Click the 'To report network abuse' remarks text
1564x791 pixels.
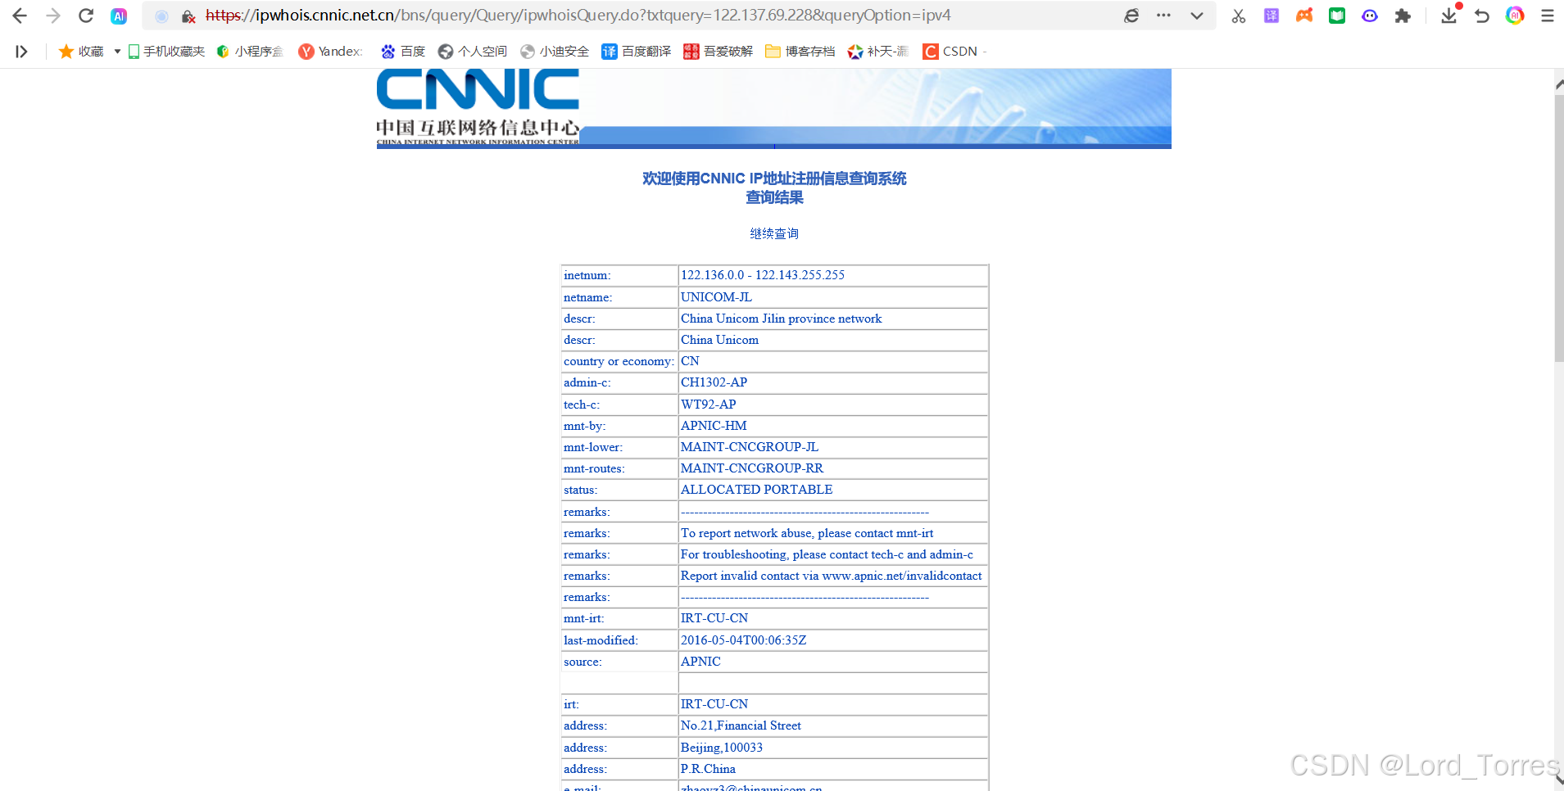tap(807, 533)
